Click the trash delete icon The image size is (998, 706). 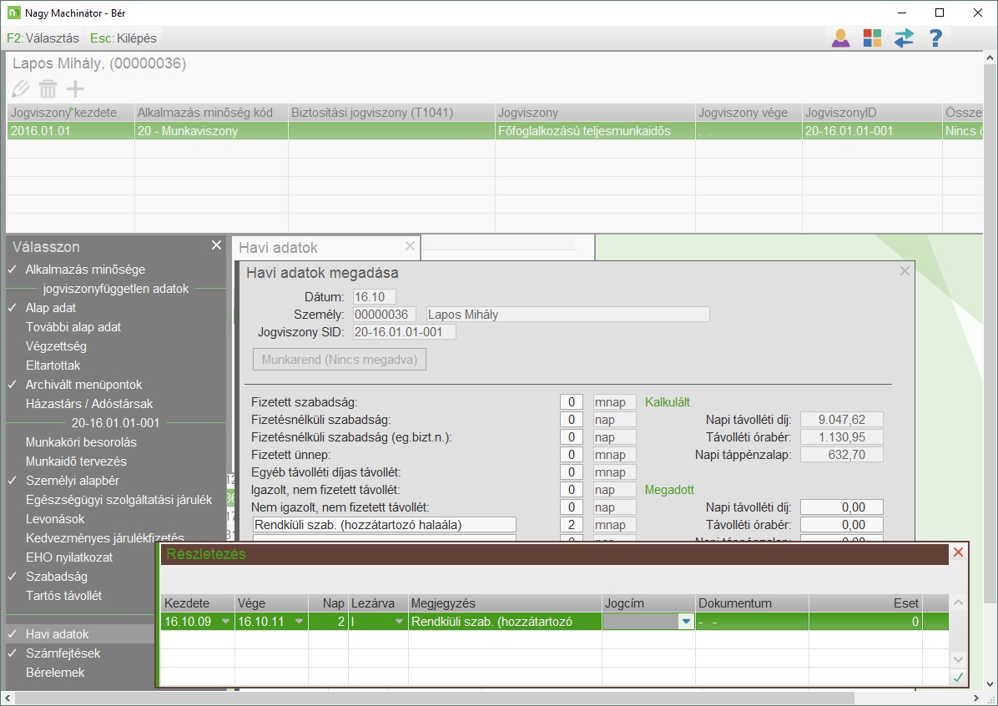[x=48, y=89]
